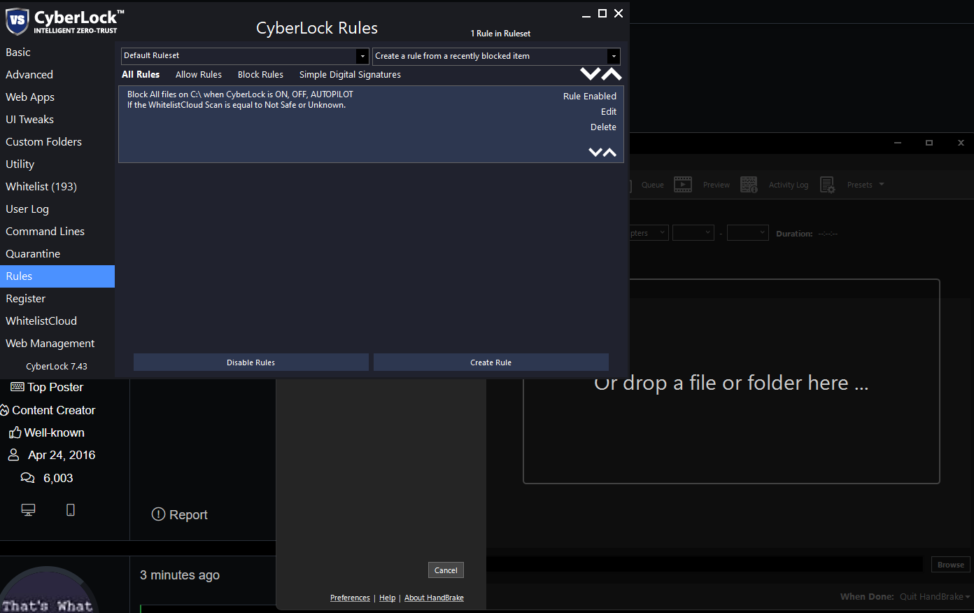Viewport: 974px width, 613px height.
Task: Go to Web Apps in sidebar
Action: (57, 97)
